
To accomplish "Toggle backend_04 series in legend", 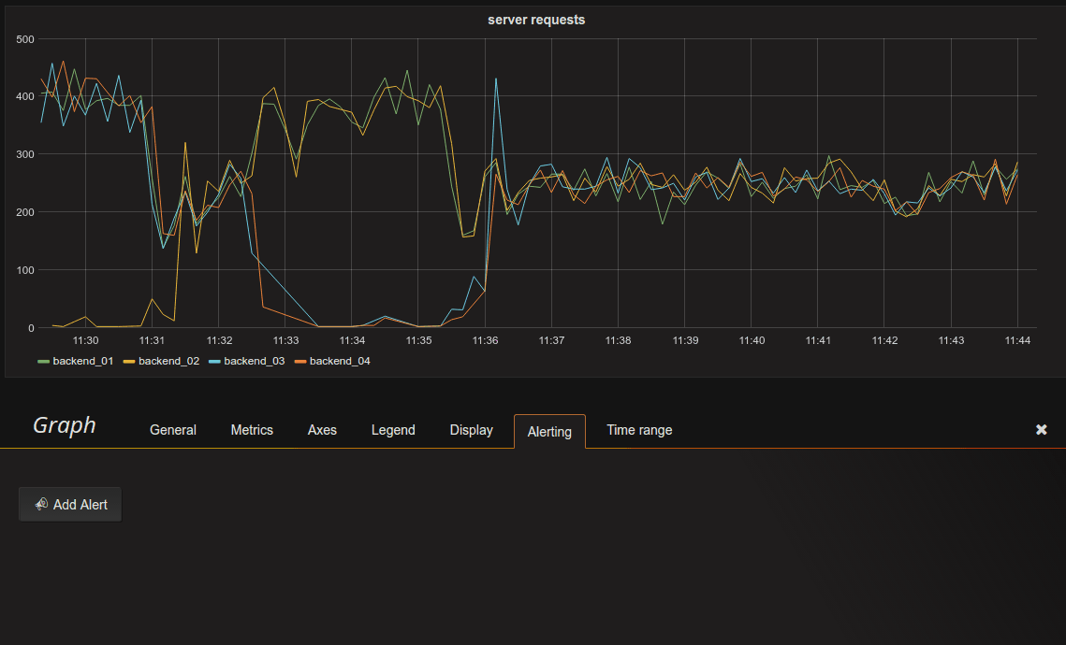I will pyautogui.click(x=340, y=361).
